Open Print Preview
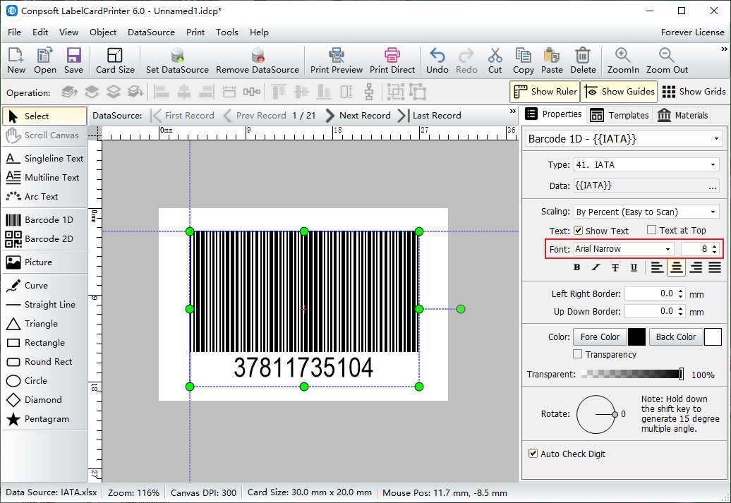The image size is (731, 503). pyautogui.click(x=337, y=61)
